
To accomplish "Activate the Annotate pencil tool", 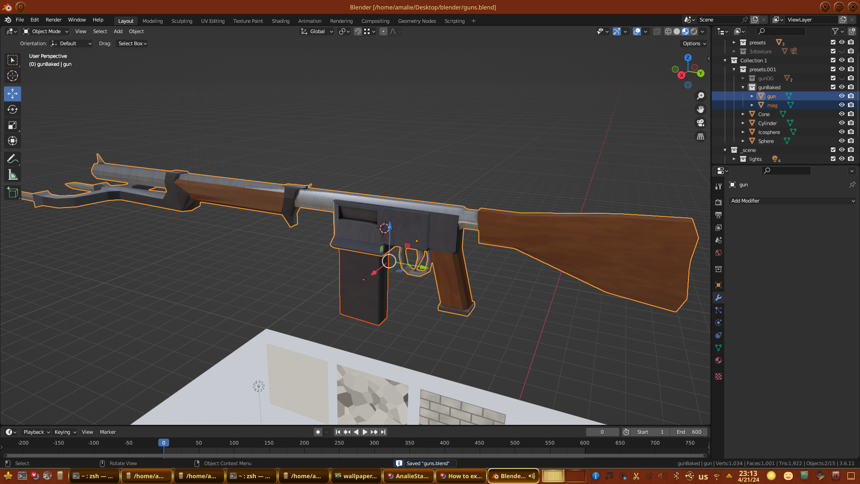I will (x=13, y=159).
